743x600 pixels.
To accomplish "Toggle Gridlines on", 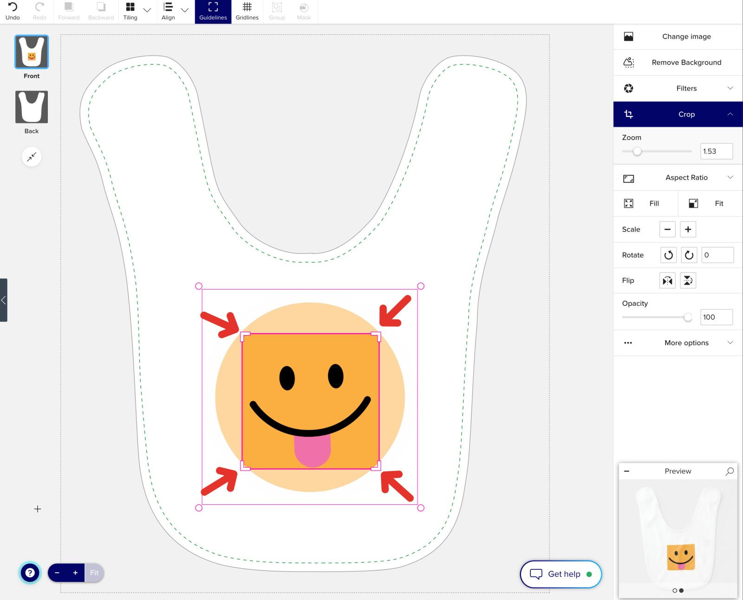I will pyautogui.click(x=247, y=11).
